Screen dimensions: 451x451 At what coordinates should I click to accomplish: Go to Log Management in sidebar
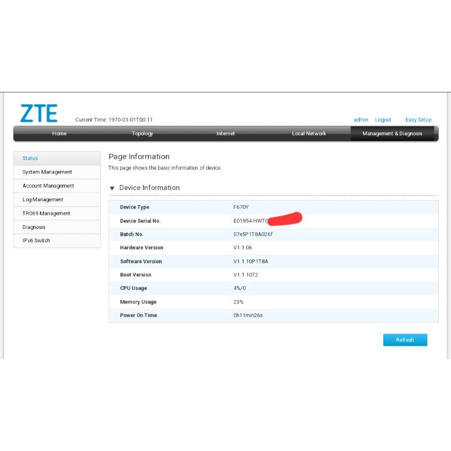pos(57,200)
